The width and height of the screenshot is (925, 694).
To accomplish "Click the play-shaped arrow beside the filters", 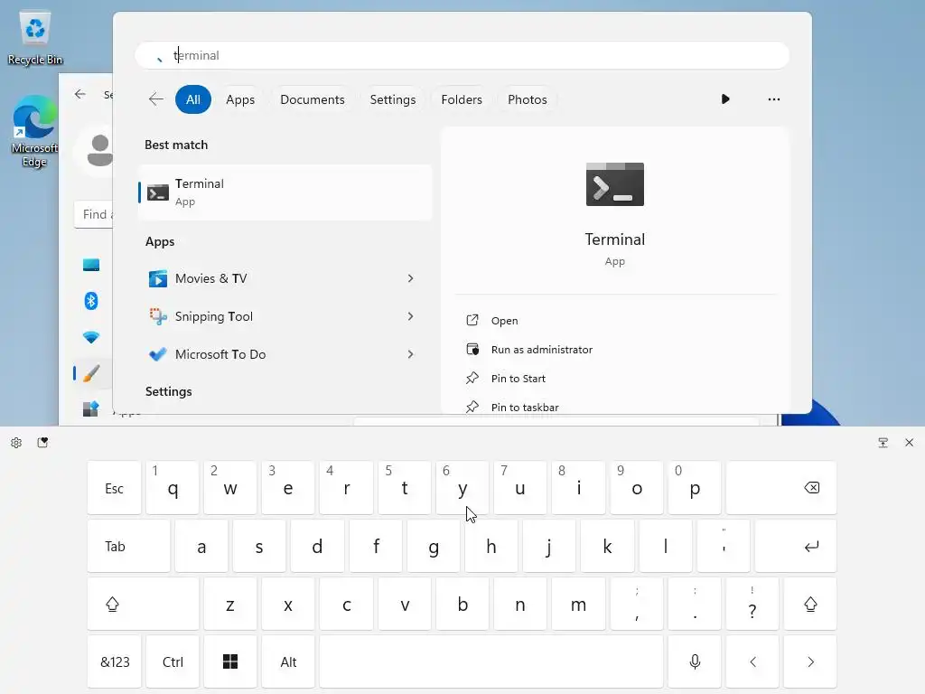I will (x=725, y=99).
